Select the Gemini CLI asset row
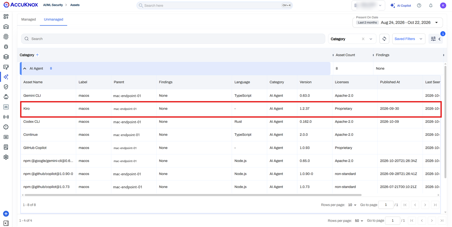The height and width of the screenshot is (227, 452). [x=231, y=96]
